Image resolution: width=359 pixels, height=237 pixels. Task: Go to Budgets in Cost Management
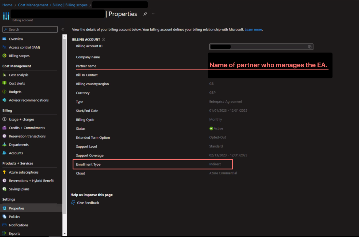coord(15,92)
